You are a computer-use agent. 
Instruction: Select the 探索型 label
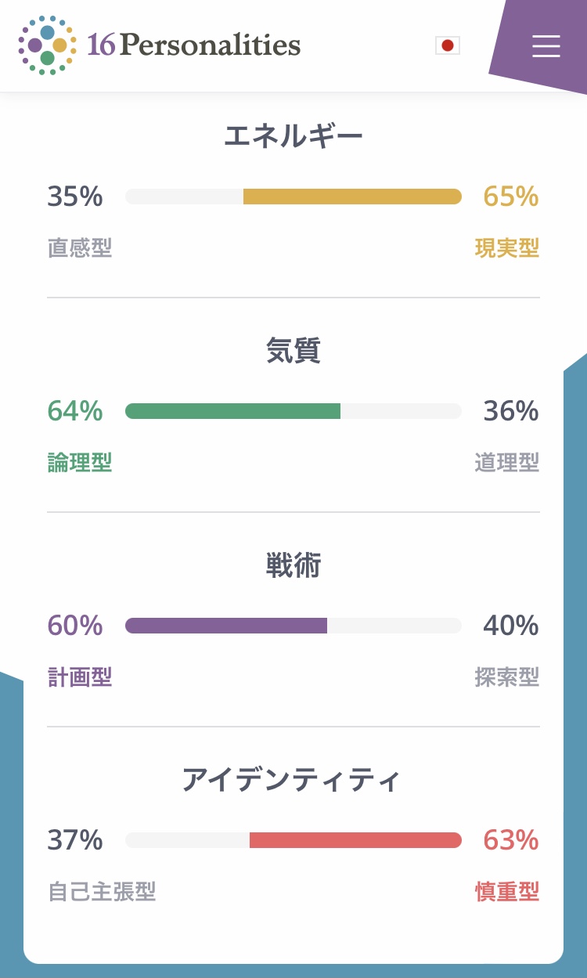[x=507, y=677]
